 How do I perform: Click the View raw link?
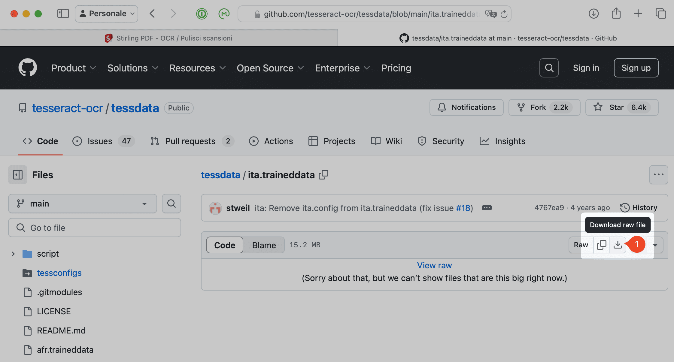434,265
